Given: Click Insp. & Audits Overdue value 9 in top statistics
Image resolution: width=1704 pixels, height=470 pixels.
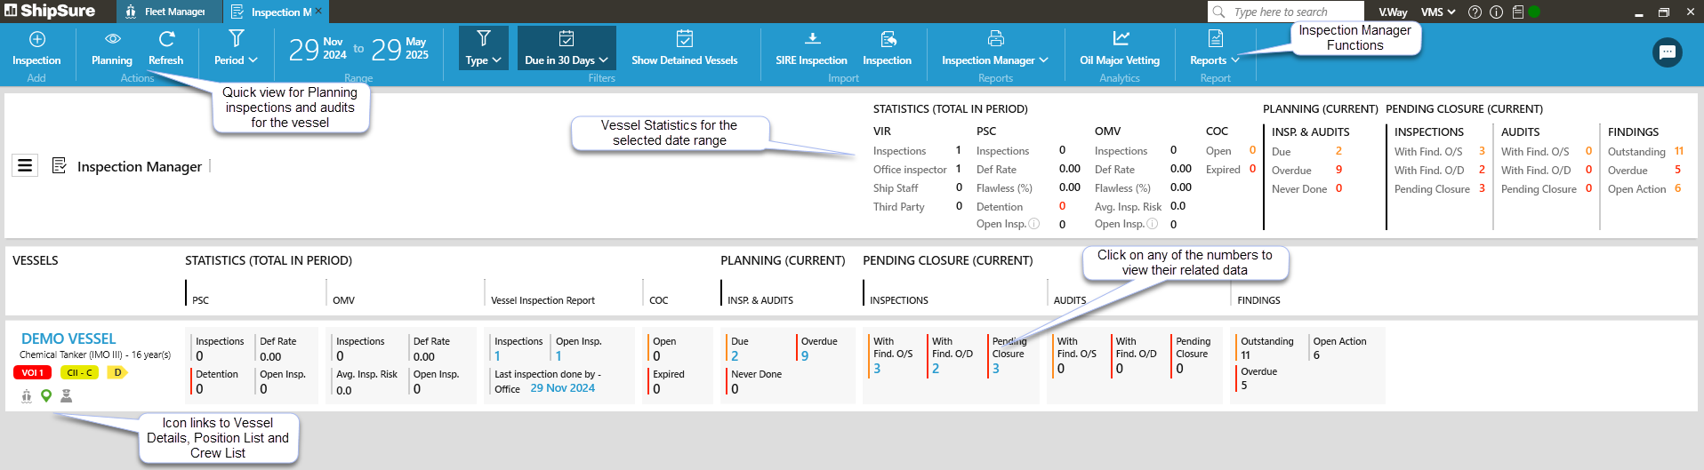Looking at the screenshot, I should click(1338, 170).
